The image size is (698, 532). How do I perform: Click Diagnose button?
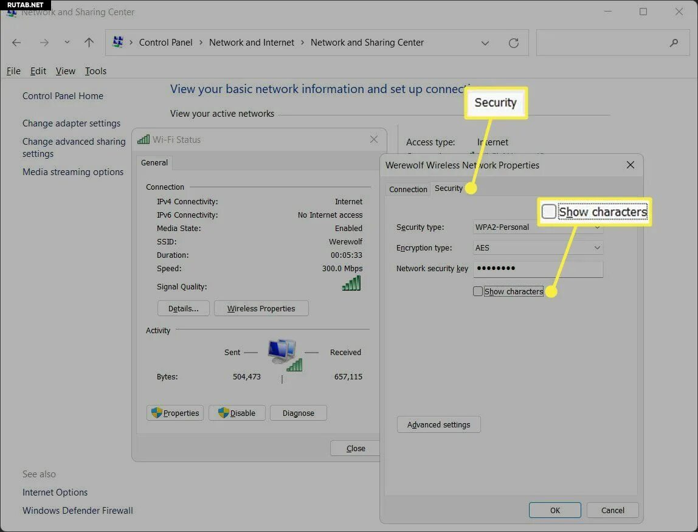(299, 413)
